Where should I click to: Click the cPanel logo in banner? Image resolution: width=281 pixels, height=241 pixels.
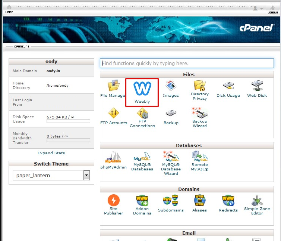point(256,28)
